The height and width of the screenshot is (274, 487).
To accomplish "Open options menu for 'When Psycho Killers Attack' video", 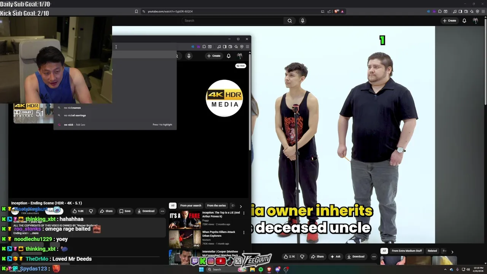I will pos(244,233).
